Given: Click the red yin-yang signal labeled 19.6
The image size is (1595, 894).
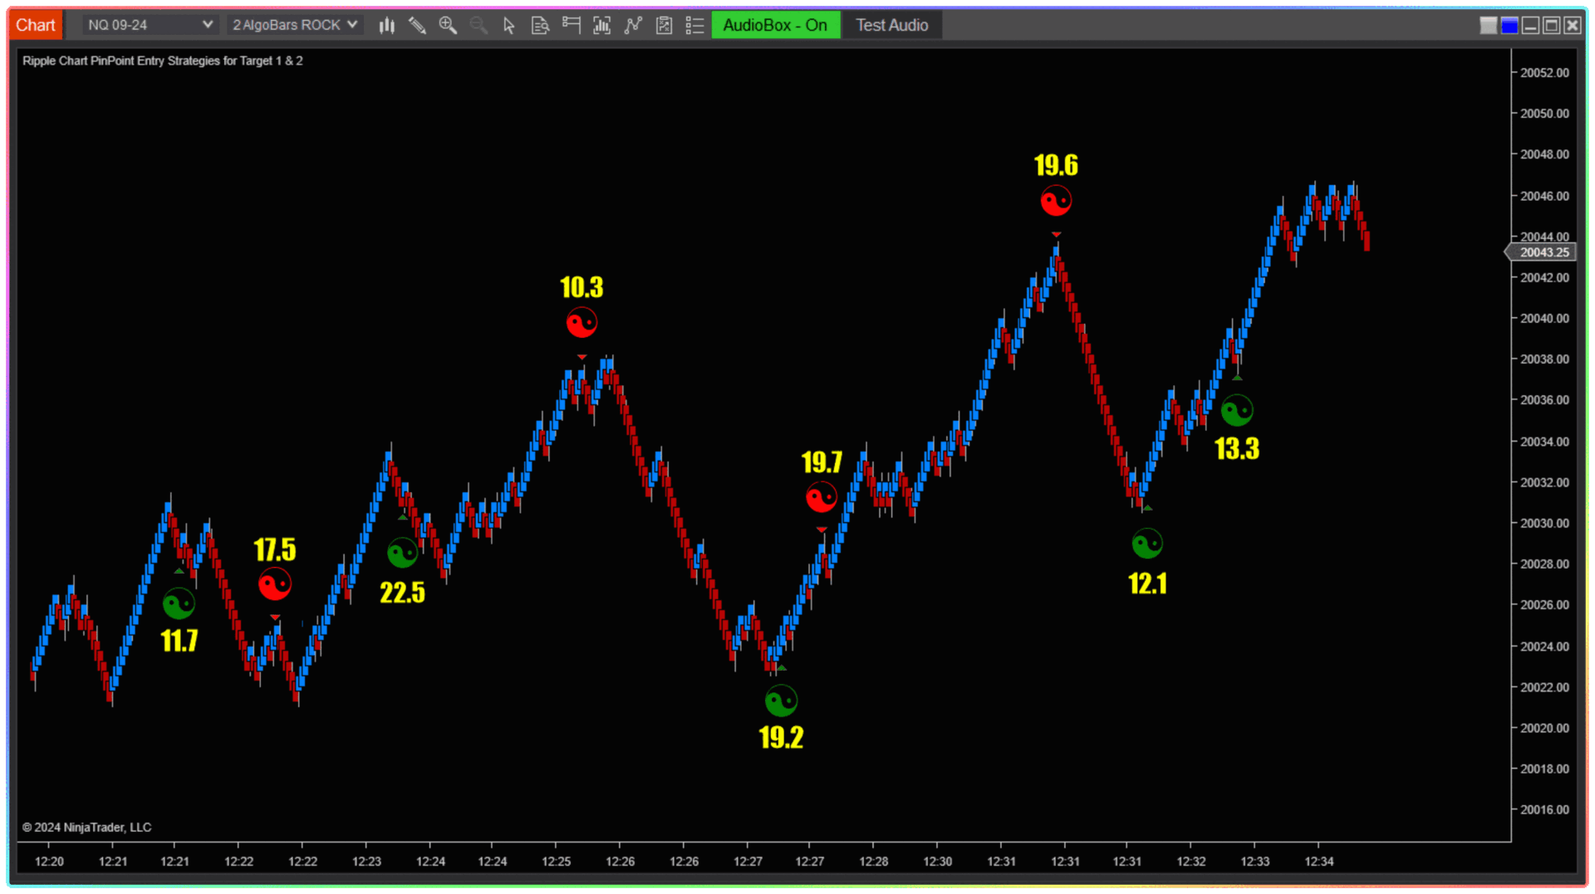Looking at the screenshot, I should 1056,201.
